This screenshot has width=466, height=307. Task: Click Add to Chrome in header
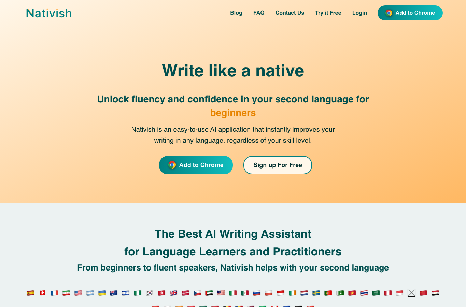[410, 13]
